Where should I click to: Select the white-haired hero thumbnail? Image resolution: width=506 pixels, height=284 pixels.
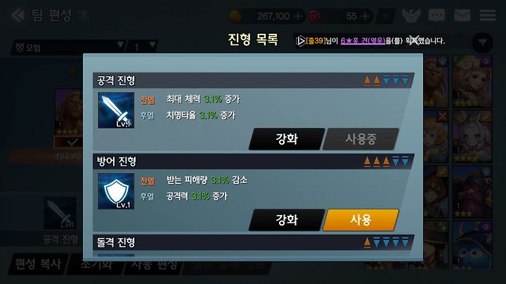pyautogui.click(x=472, y=137)
